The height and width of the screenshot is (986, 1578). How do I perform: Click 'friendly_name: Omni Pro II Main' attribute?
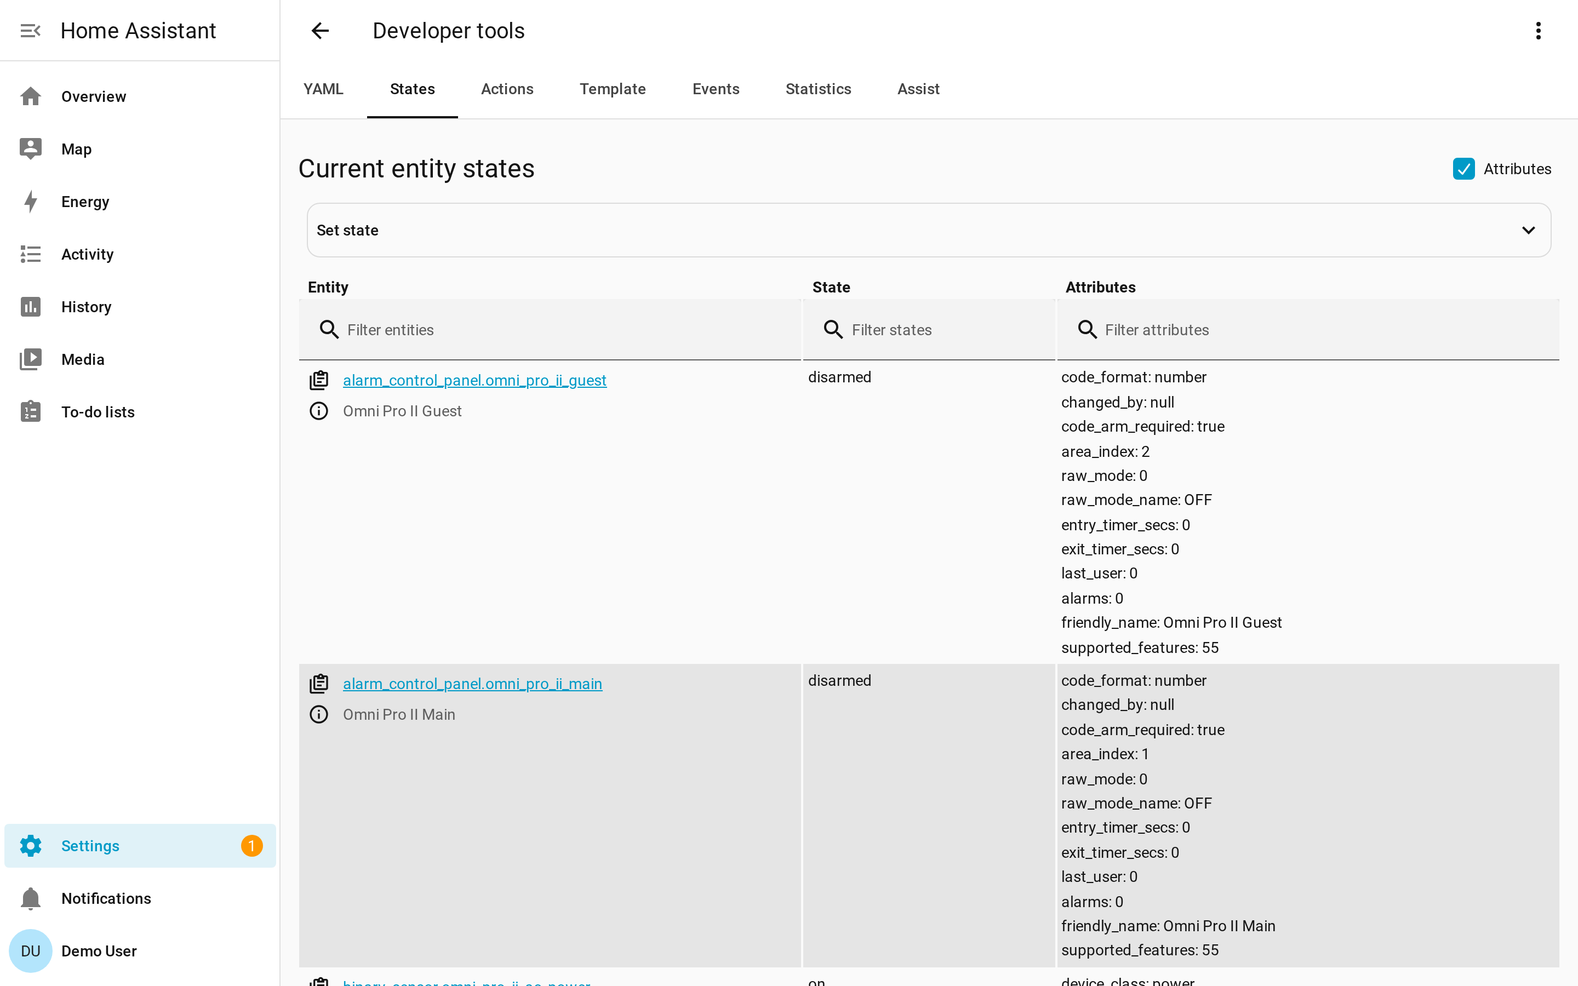coord(1168,925)
